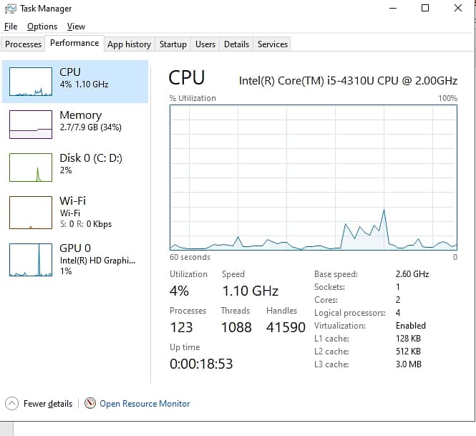Switch to the Processes tab
The image size is (476, 436).
pyautogui.click(x=24, y=44)
